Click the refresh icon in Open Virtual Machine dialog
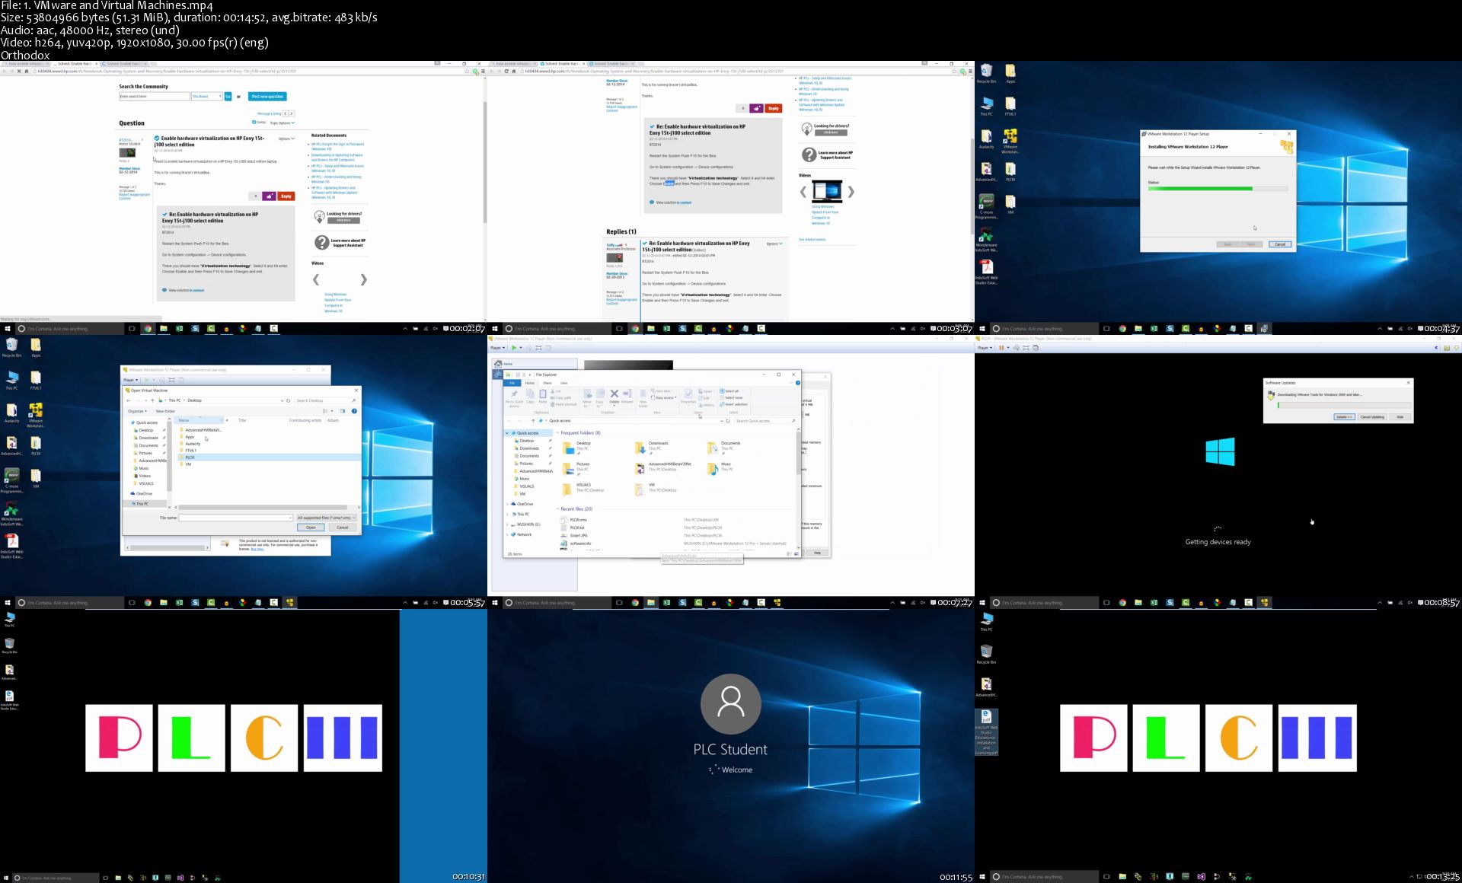Screen dimensions: 1462x883 coord(289,400)
